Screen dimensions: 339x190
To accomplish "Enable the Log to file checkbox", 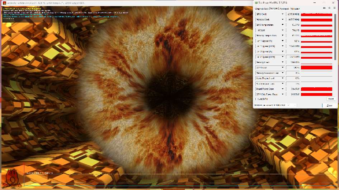I will coord(256,99).
